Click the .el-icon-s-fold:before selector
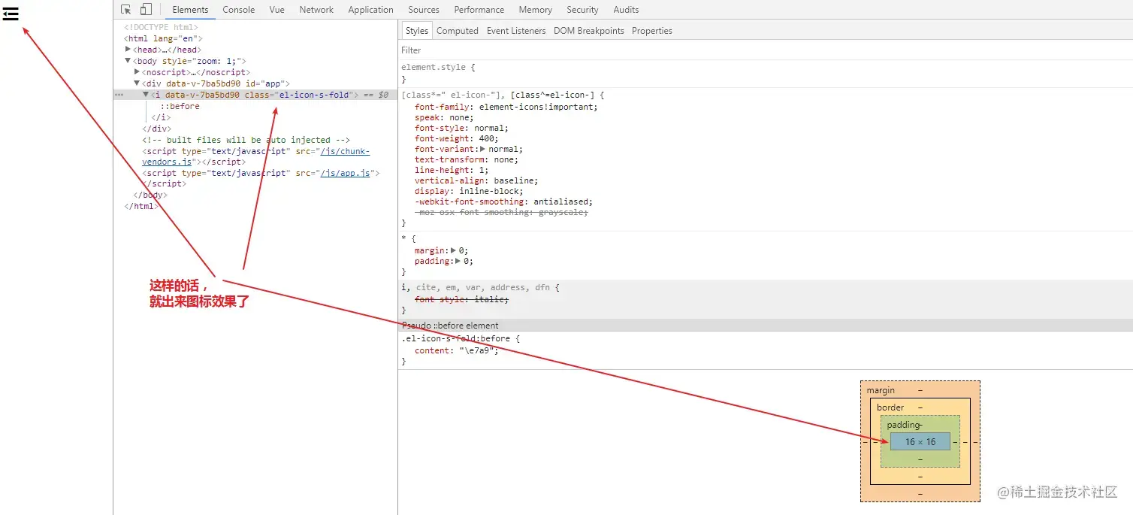1133x515 pixels. pyautogui.click(x=455, y=338)
